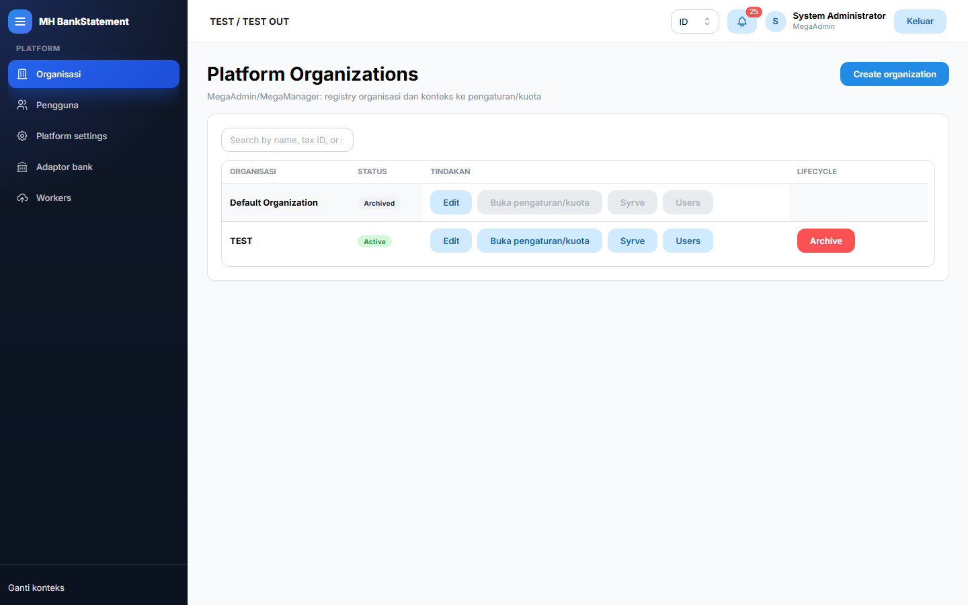Click the Adaptor bank icon

[22, 167]
